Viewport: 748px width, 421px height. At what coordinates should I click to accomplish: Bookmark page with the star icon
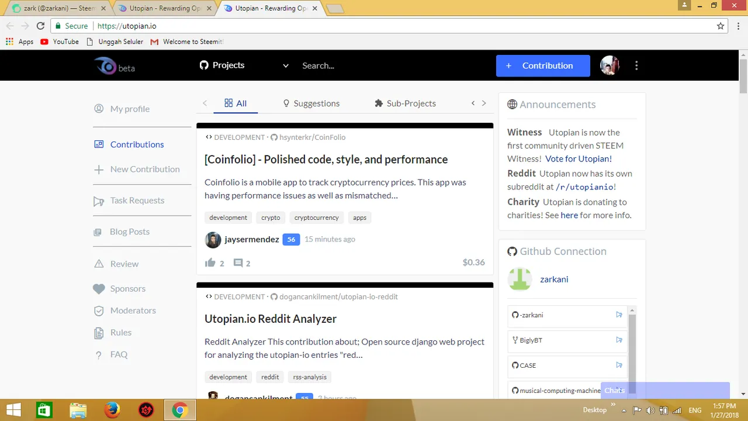(721, 26)
